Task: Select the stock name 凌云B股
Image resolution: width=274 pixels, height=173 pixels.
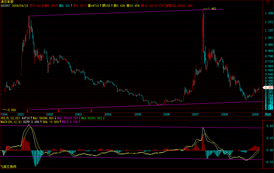Action: (x=7, y=2)
